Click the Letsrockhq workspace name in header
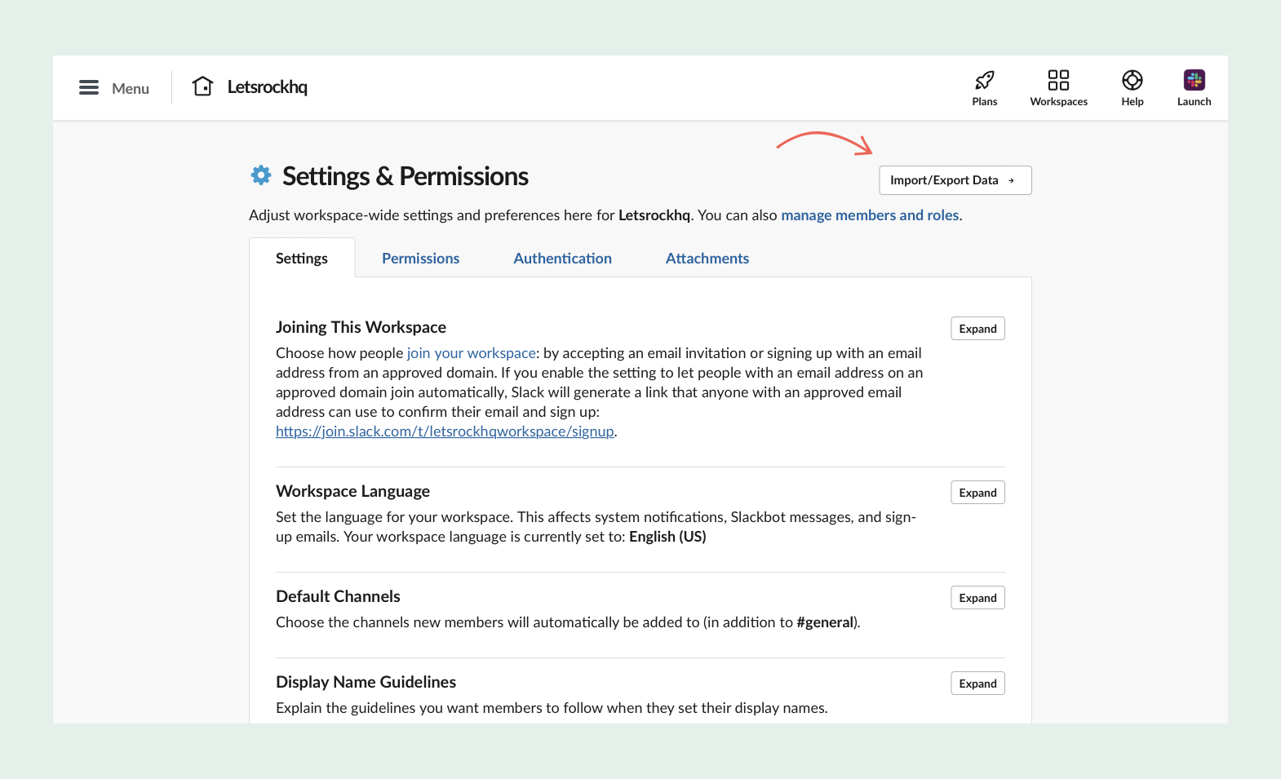1281x779 pixels. (267, 87)
